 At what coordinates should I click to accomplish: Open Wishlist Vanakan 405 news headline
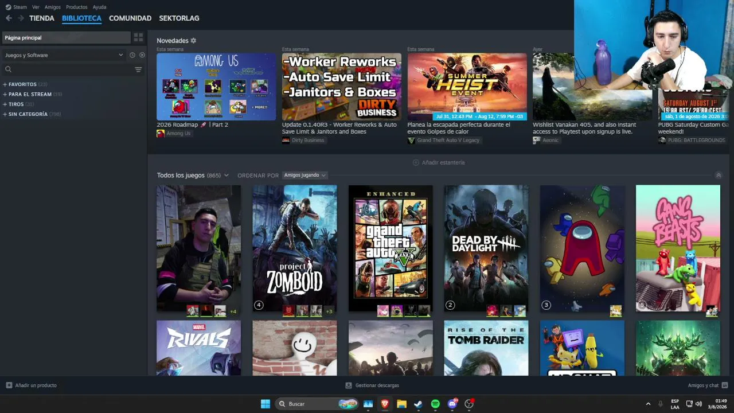pyautogui.click(x=584, y=128)
